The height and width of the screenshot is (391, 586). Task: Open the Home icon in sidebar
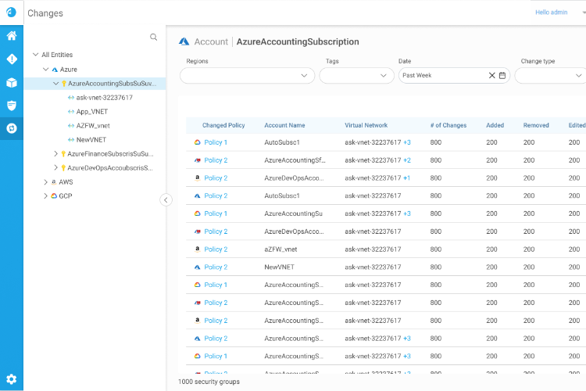[x=12, y=36]
